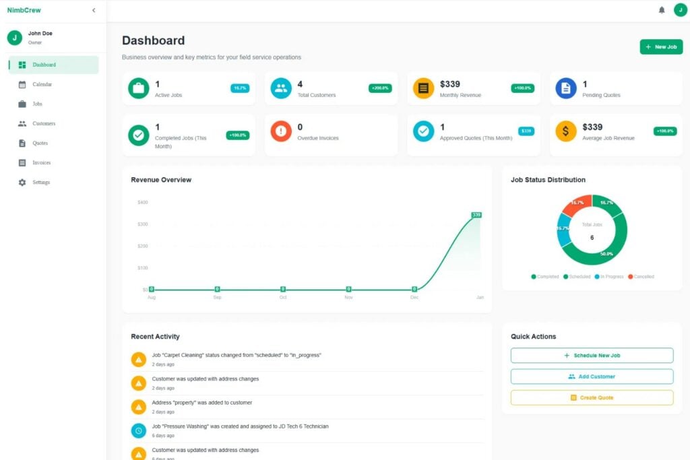Viewport: 690px width, 460px height.
Task: Toggle the In Progress legend item
Action: point(609,277)
